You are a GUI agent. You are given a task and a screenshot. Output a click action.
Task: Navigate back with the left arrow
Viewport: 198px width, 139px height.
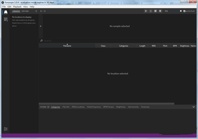[41, 11]
